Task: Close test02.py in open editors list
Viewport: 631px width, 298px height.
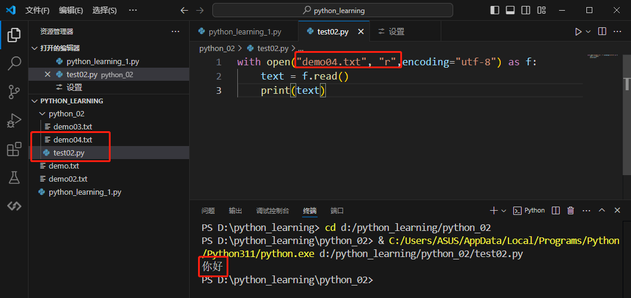Action: 48,74
